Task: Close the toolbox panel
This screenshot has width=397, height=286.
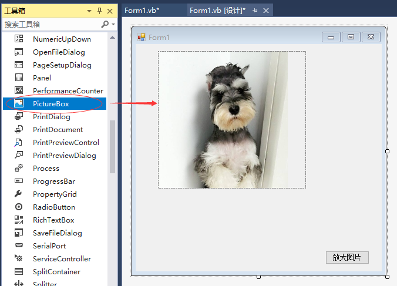Action: pyautogui.click(x=110, y=11)
